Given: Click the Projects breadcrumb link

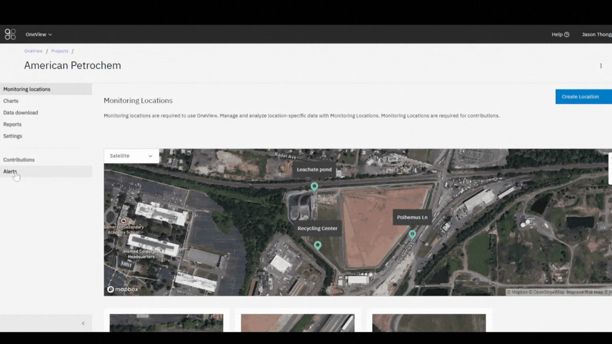Looking at the screenshot, I should click(x=59, y=51).
